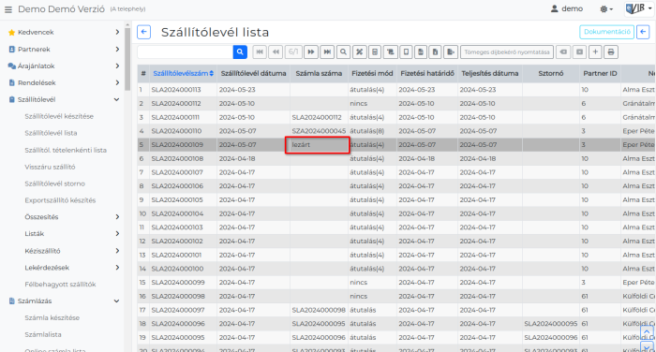Expand Partnerek menu
Viewport: 656px width, 352px height.
point(64,49)
